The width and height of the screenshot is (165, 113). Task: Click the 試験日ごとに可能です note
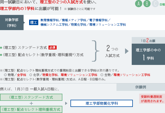point(80,9)
